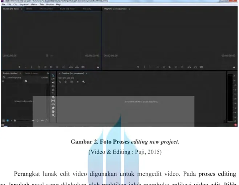Select the Razor tool
Screen dimensions: 239x185
coord(53,97)
